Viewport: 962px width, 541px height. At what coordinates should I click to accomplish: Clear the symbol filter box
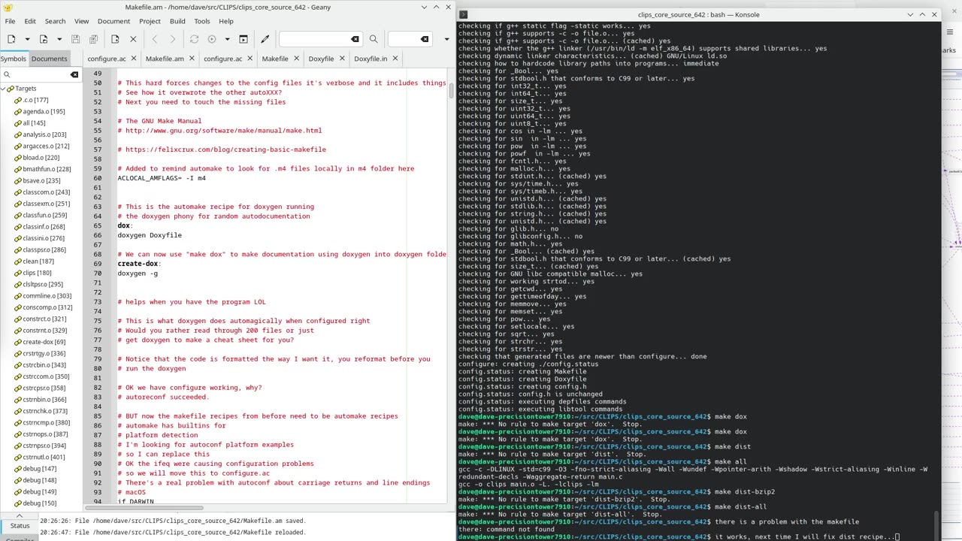coord(74,74)
